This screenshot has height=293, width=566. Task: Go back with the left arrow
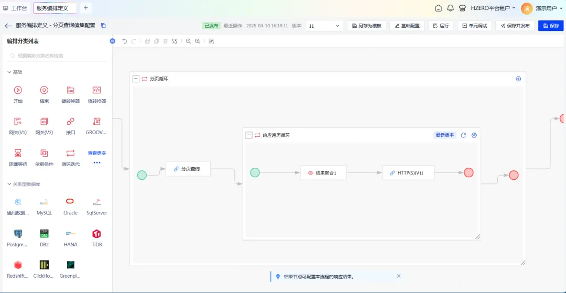pos(9,26)
